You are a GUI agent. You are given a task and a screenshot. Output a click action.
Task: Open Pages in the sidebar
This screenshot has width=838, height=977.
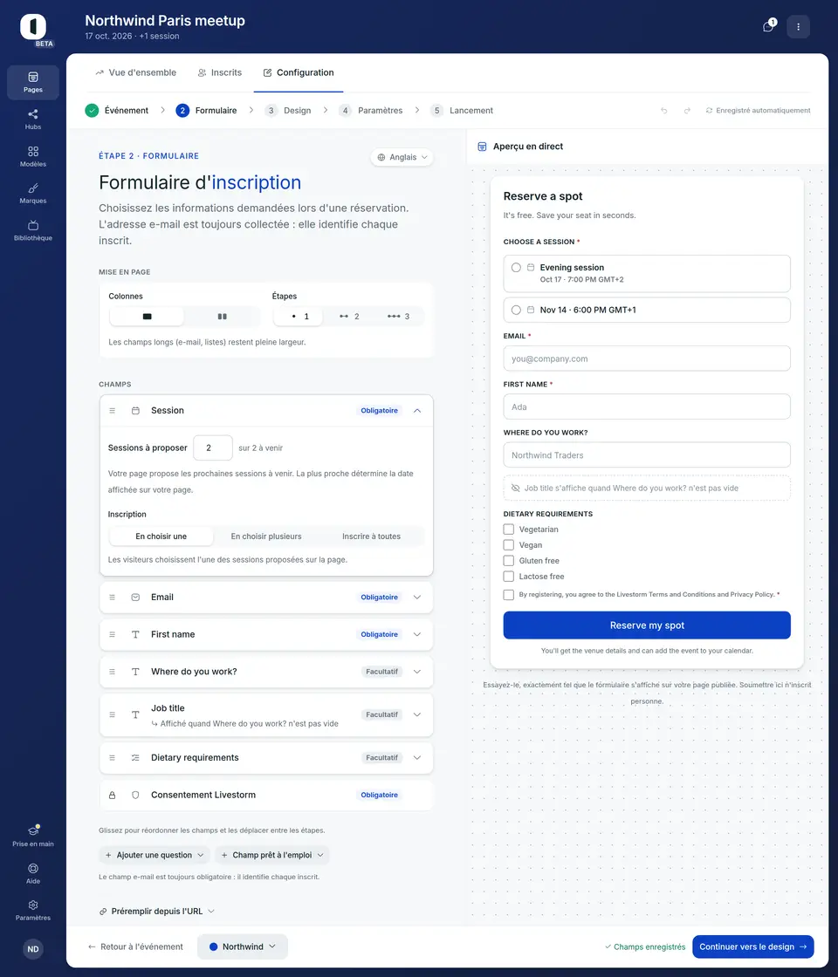click(33, 82)
